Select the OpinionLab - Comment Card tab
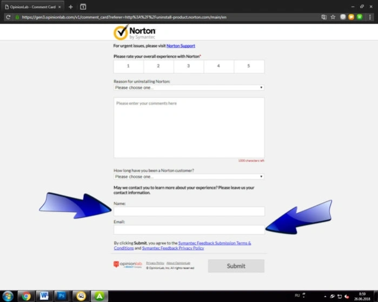378x302 pixels. (x=34, y=6)
